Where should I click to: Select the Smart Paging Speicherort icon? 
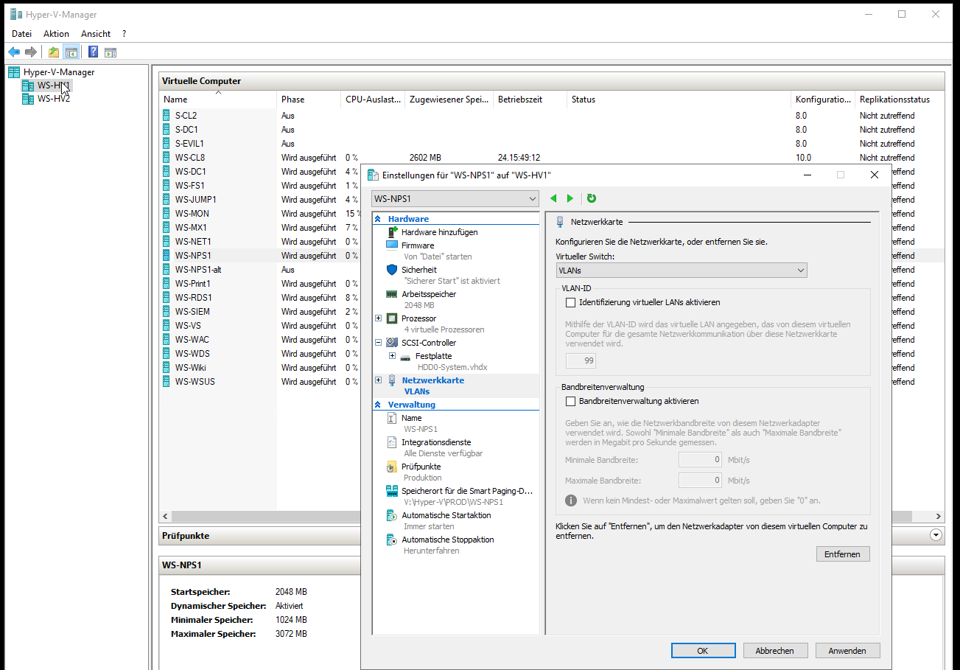click(392, 491)
